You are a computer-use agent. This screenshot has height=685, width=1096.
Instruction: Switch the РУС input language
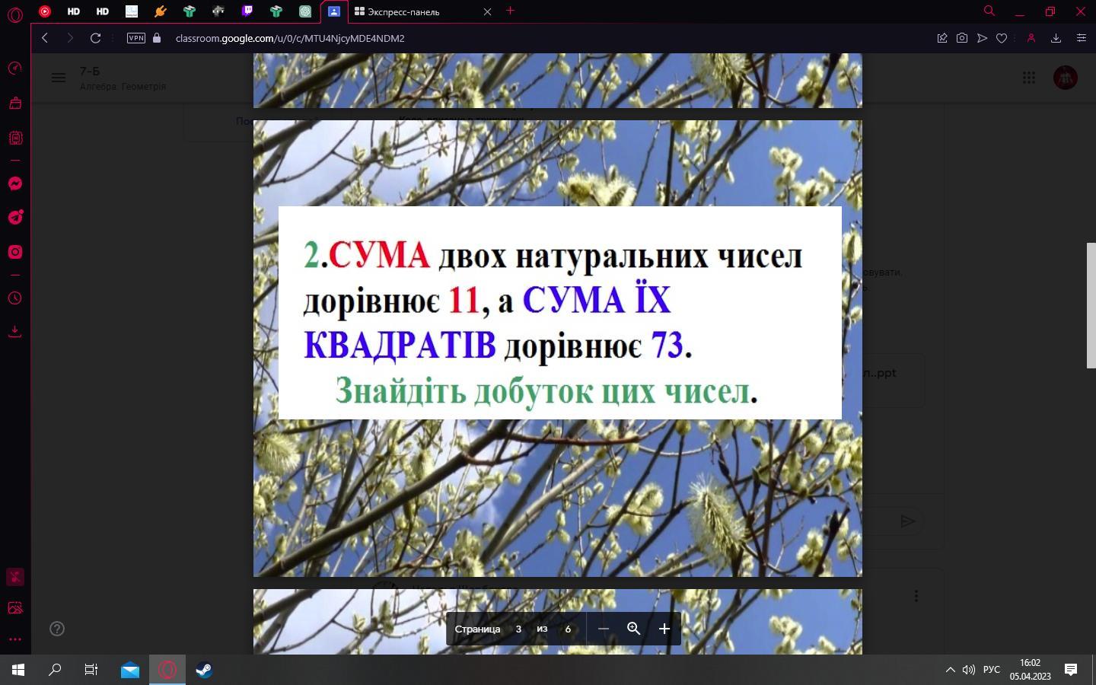(992, 670)
